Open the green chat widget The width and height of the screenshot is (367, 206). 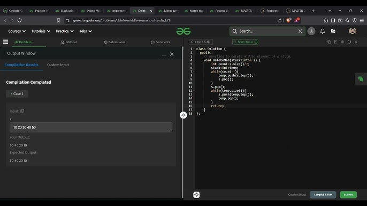pyautogui.click(x=361, y=79)
